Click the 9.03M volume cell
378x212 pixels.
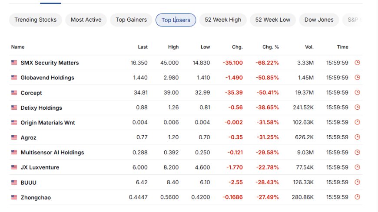coord(305,153)
